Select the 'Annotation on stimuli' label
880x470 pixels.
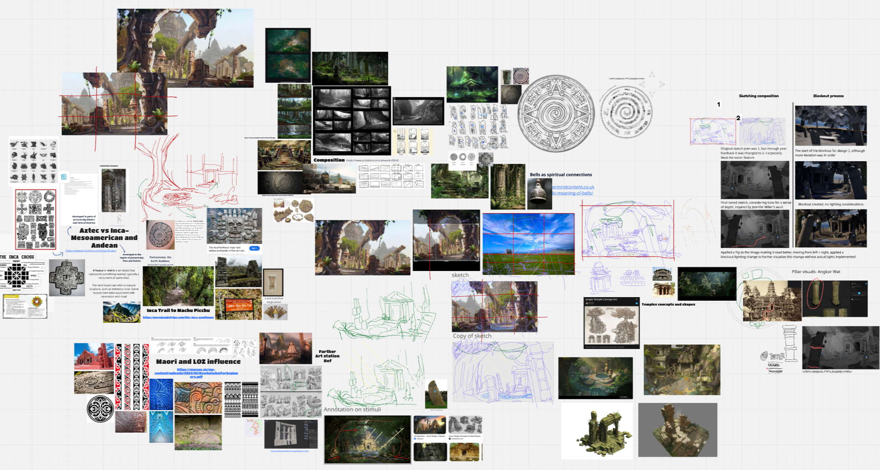tap(352, 409)
